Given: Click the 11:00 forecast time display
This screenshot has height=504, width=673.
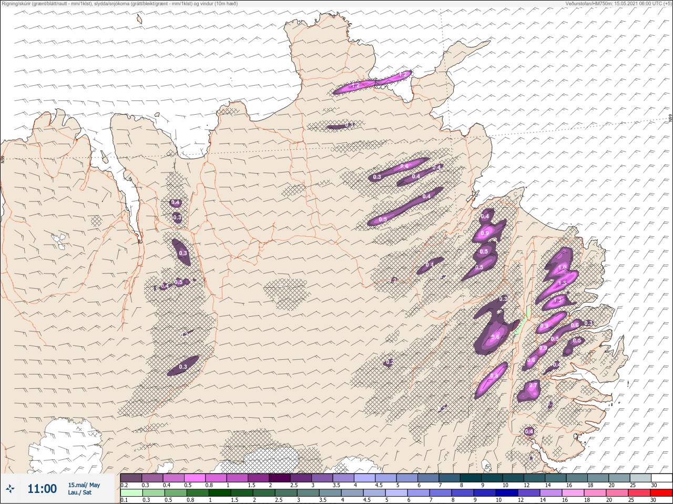Looking at the screenshot, I should click(x=42, y=489).
